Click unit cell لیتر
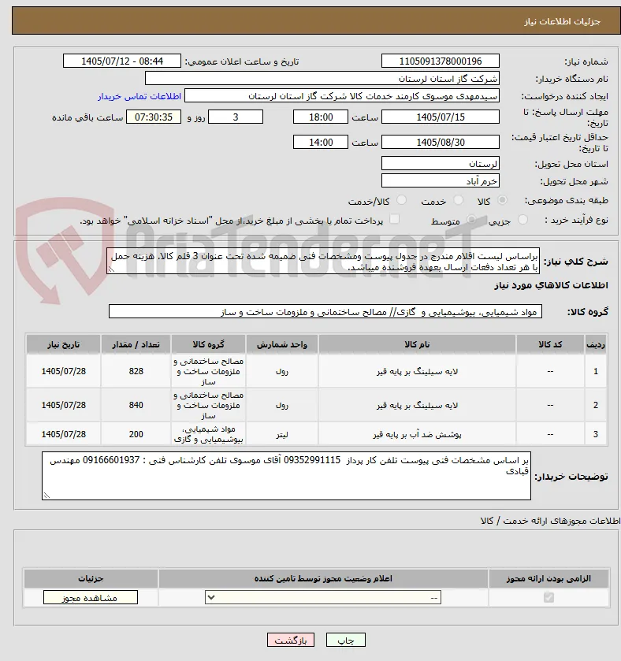Image resolution: width=621 pixels, height=661 pixels. click(282, 434)
